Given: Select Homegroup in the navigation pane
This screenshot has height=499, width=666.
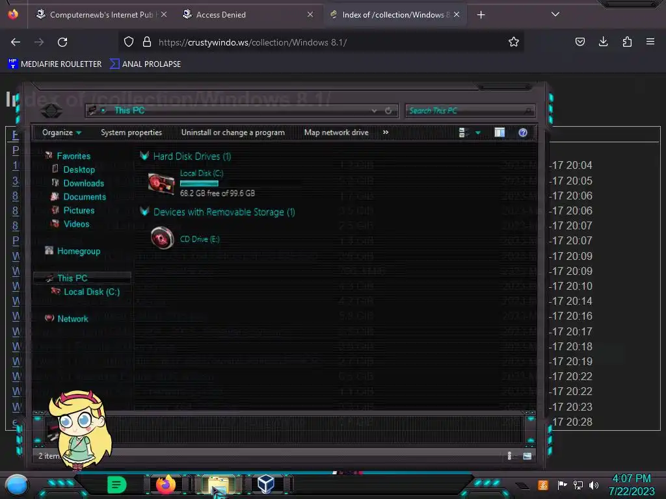Looking at the screenshot, I should point(79,251).
